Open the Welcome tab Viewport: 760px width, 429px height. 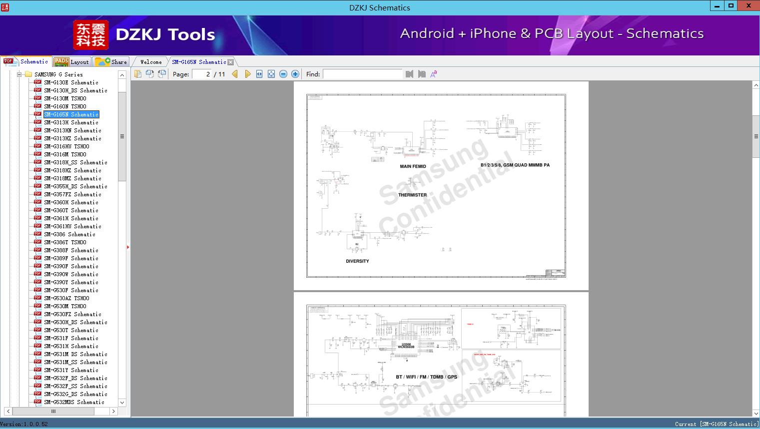(150, 62)
